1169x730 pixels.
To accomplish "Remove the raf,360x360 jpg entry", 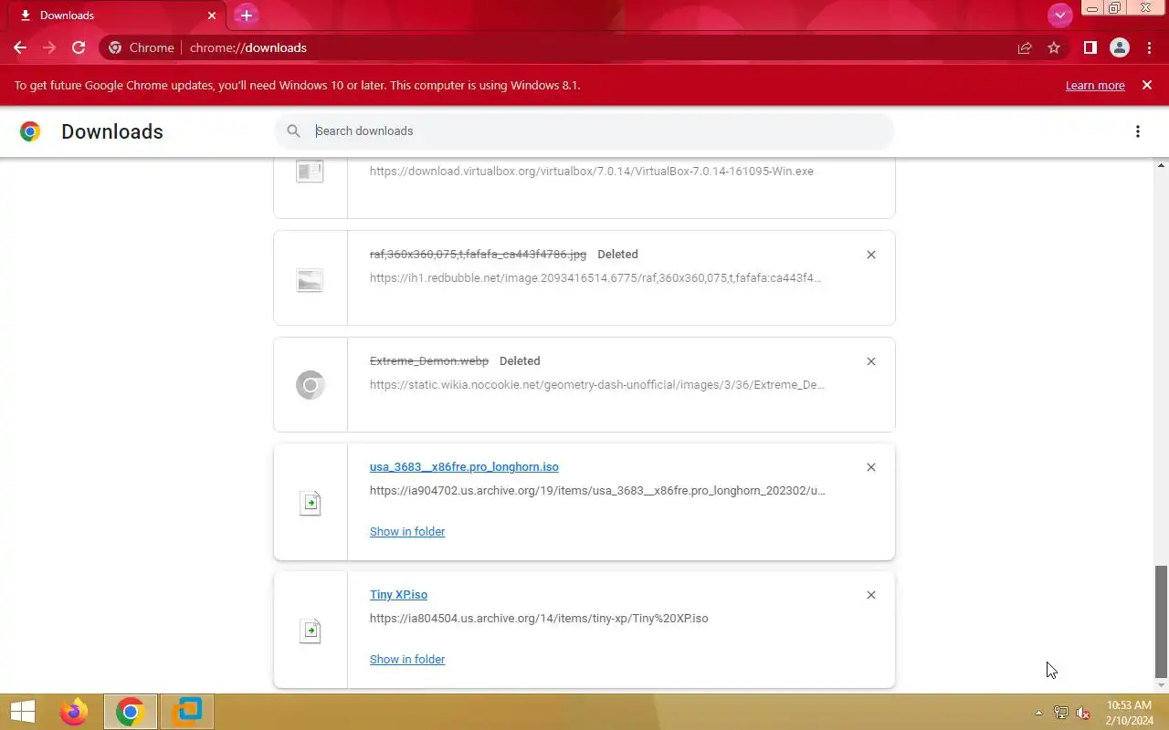I will [870, 255].
